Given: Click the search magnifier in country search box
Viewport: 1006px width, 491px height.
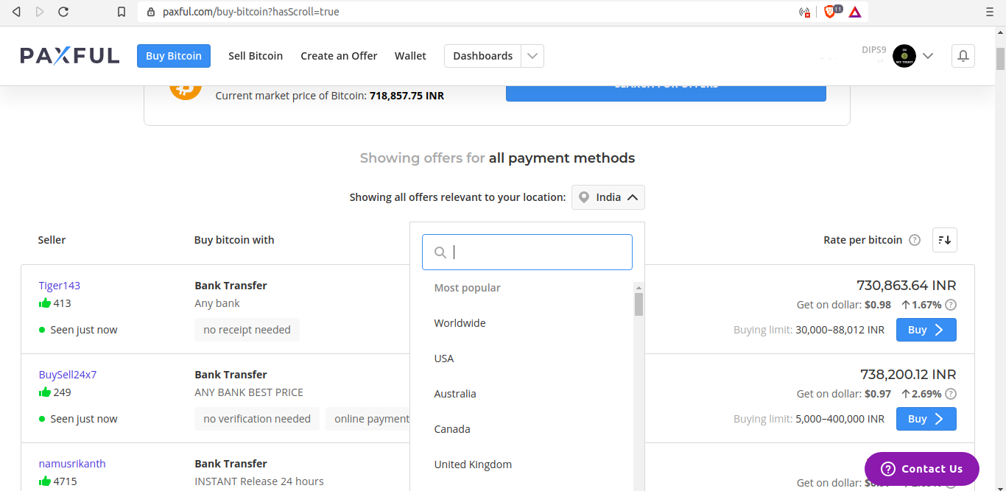Looking at the screenshot, I should tap(440, 252).
